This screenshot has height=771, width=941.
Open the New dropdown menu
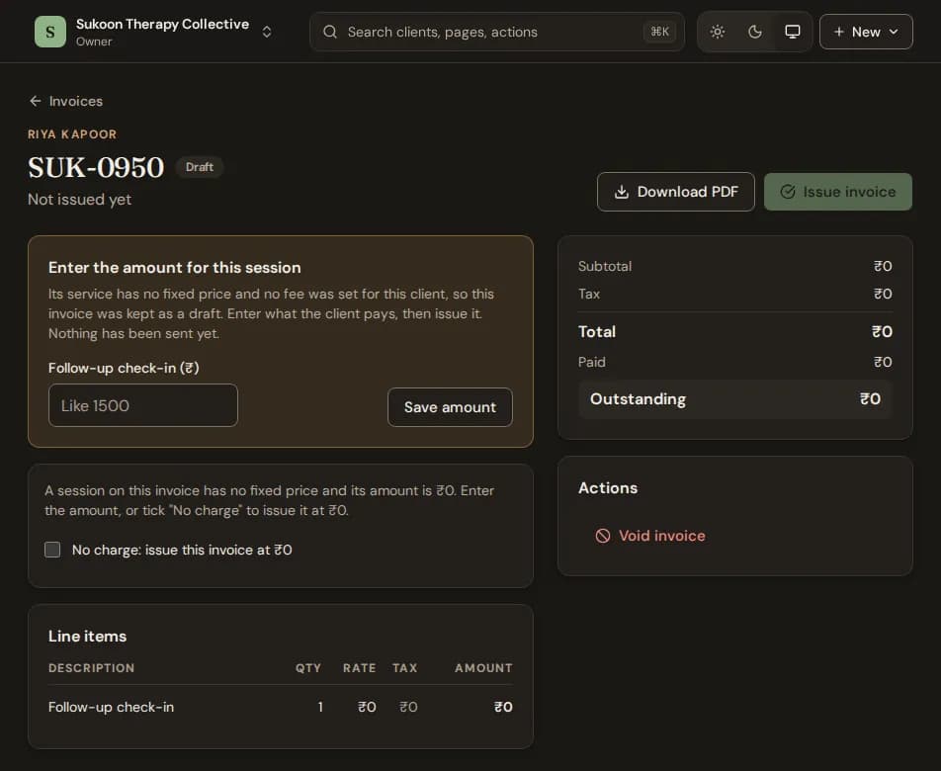(866, 32)
